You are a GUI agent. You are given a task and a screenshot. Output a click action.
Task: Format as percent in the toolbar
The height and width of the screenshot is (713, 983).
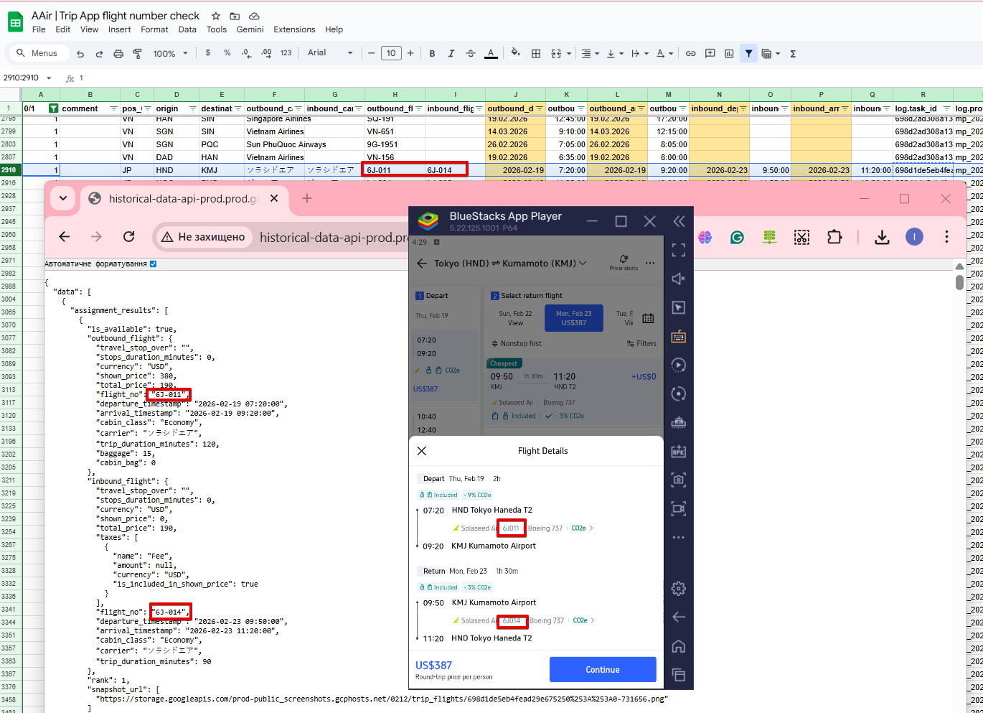(x=227, y=53)
